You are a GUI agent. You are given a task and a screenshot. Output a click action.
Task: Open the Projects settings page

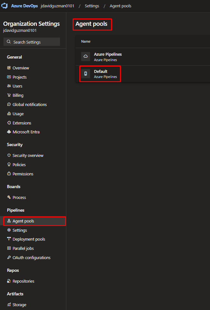[x=19, y=77]
